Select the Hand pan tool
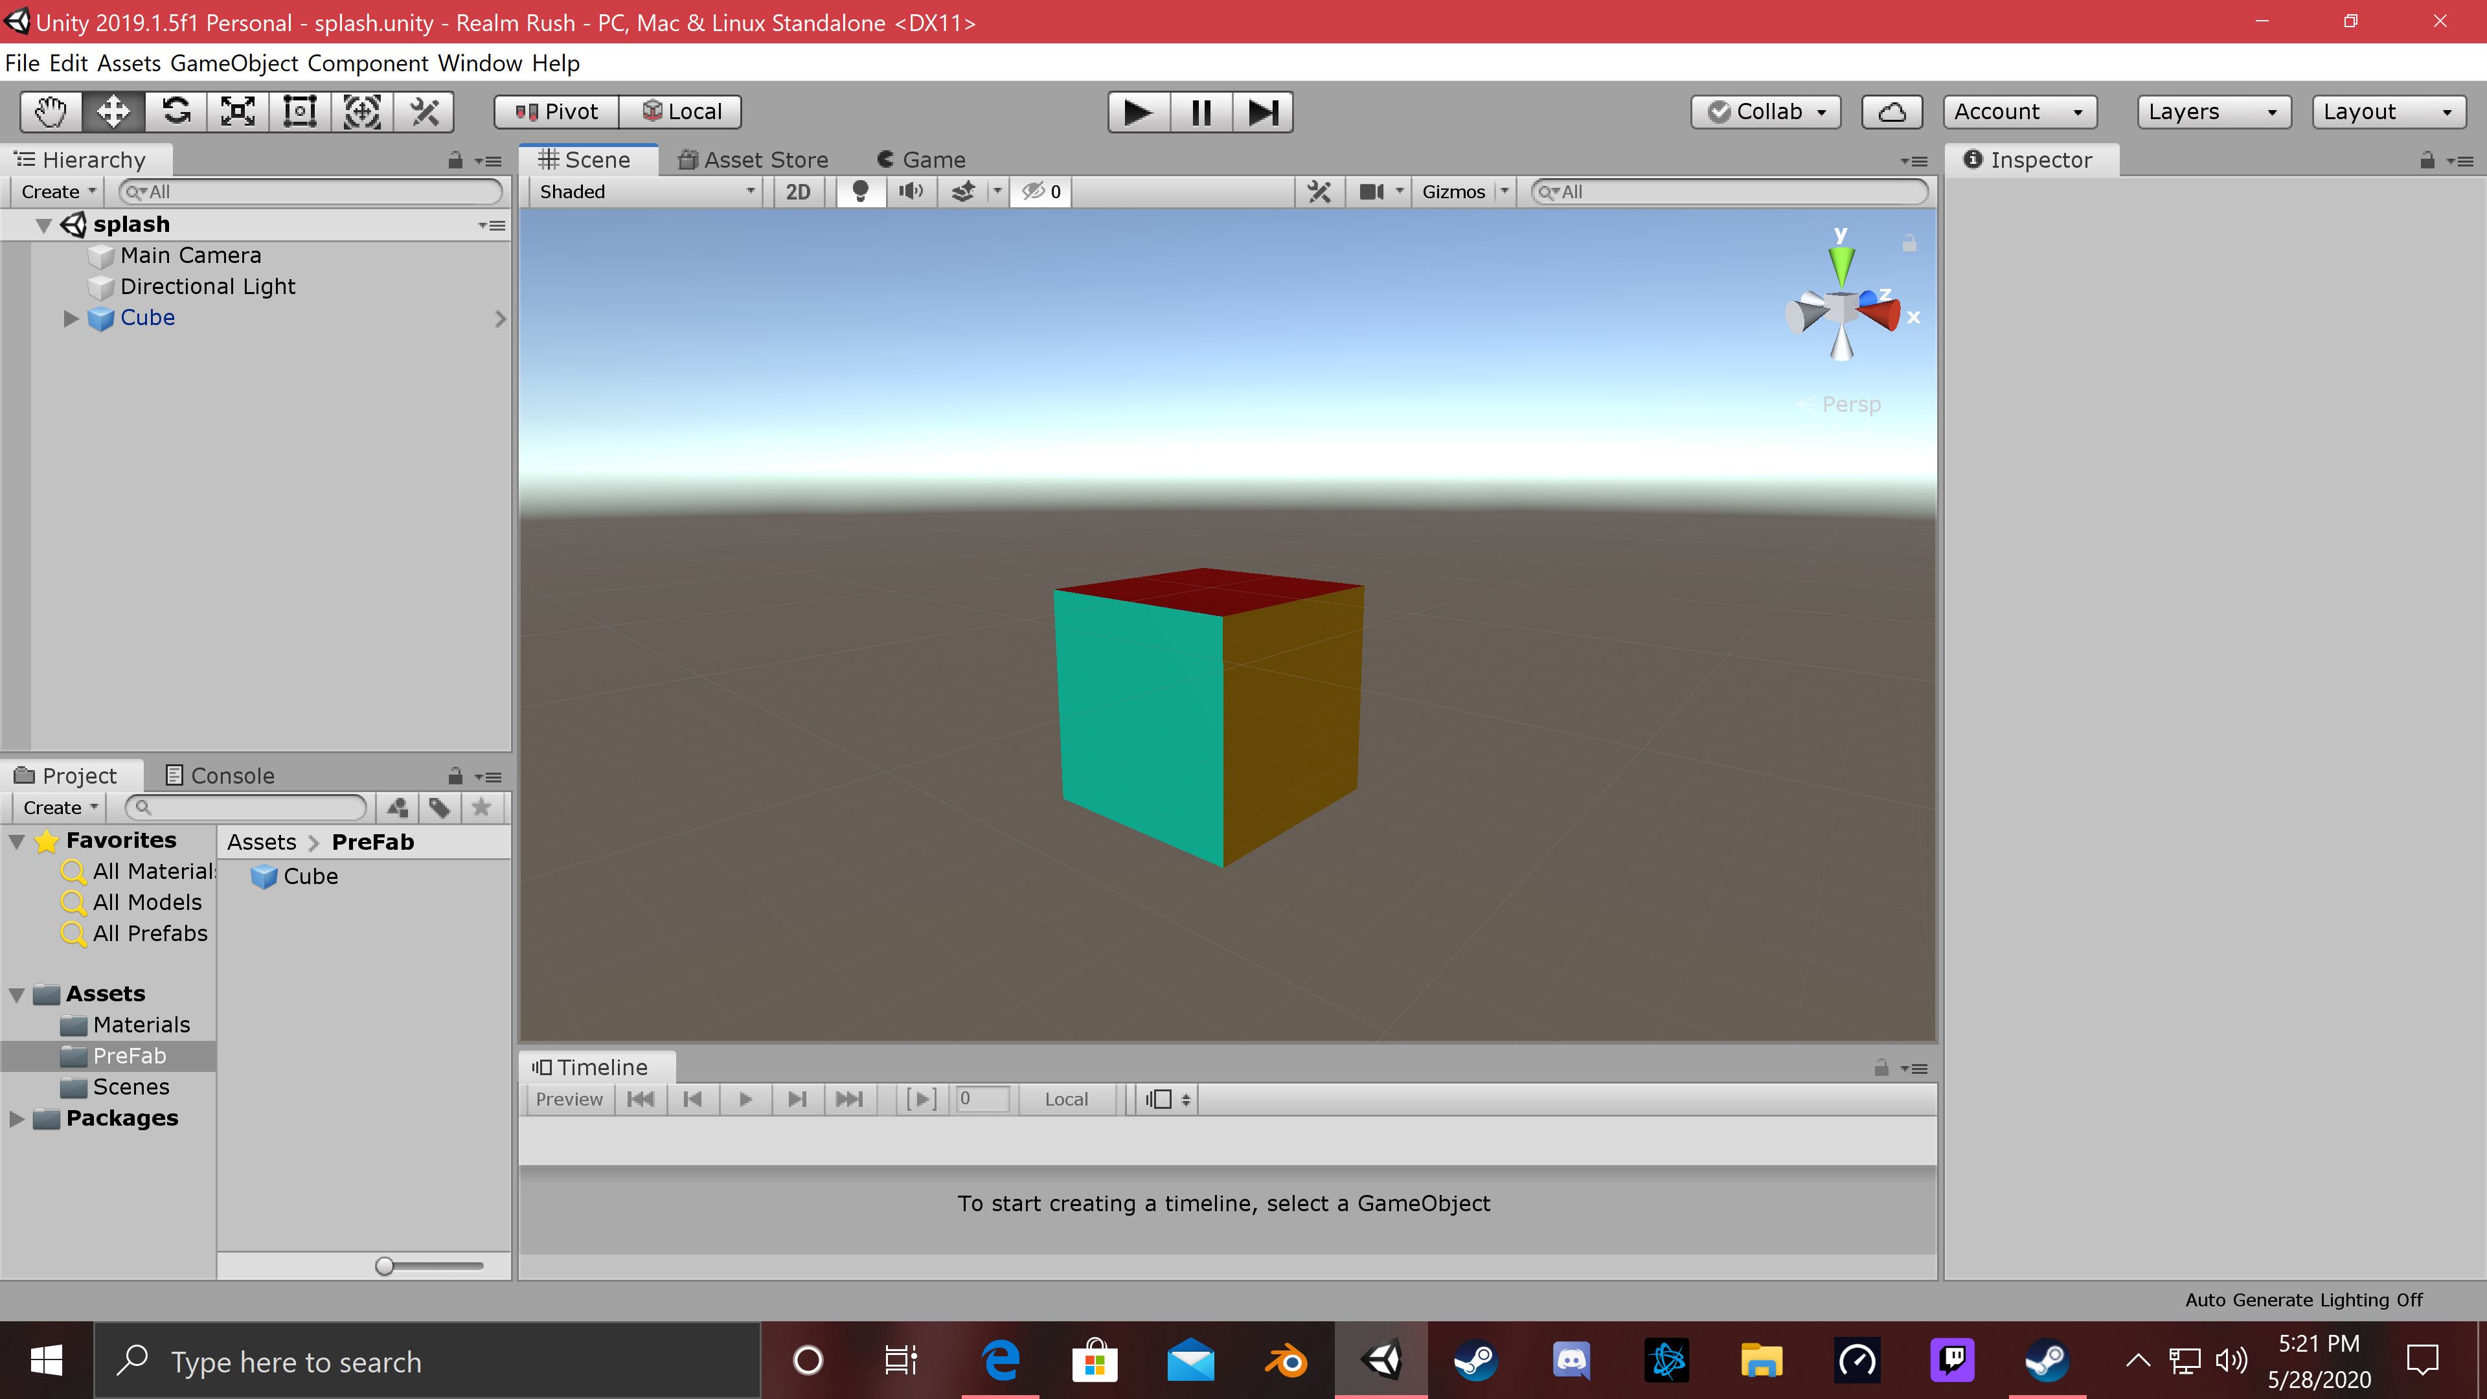Viewport: 2487px width, 1399px height. click(x=49, y=111)
